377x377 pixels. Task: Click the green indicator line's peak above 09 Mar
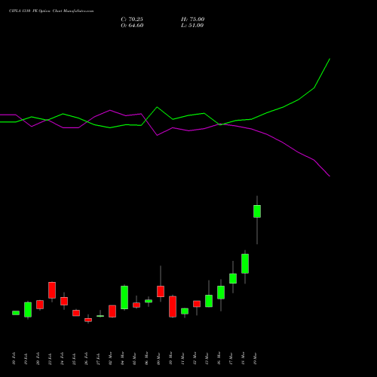(x=158, y=107)
